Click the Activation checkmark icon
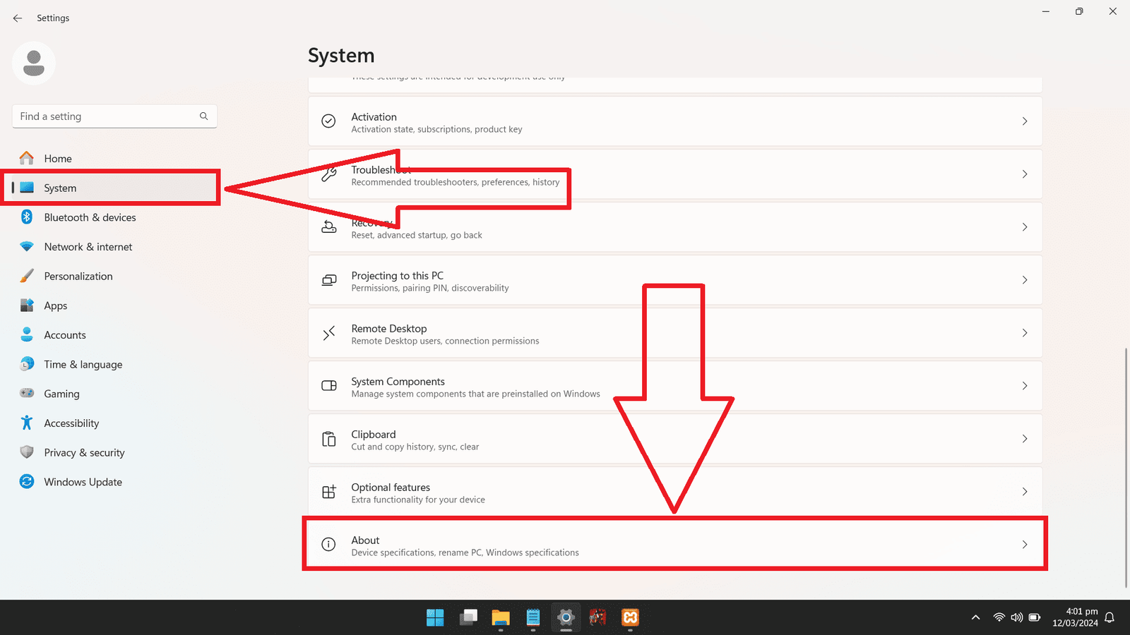This screenshot has width=1130, height=635. click(x=328, y=121)
